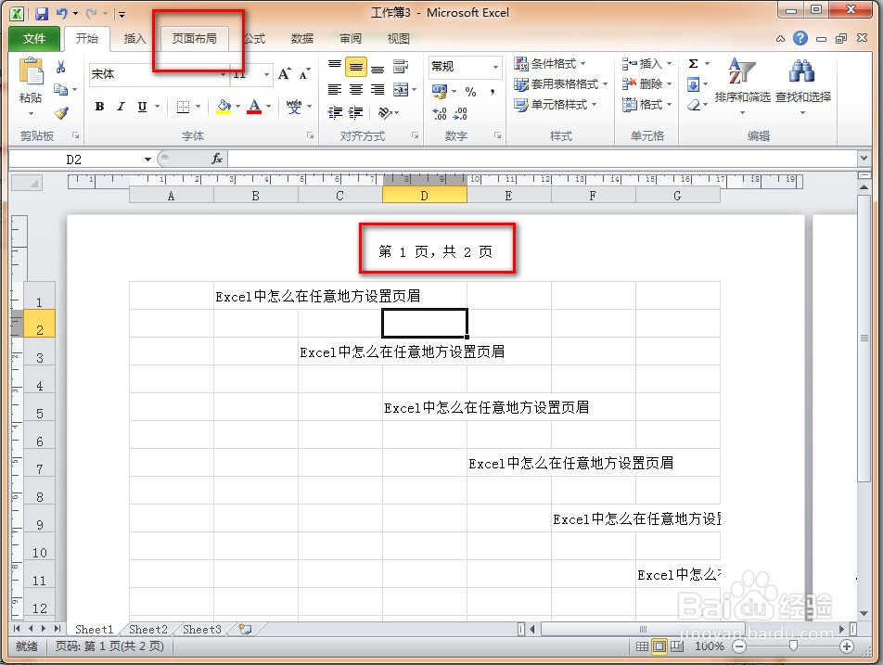This screenshot has width=883, height=665.
Task: Click the Cut scissors icon
Action: point(61,67)
